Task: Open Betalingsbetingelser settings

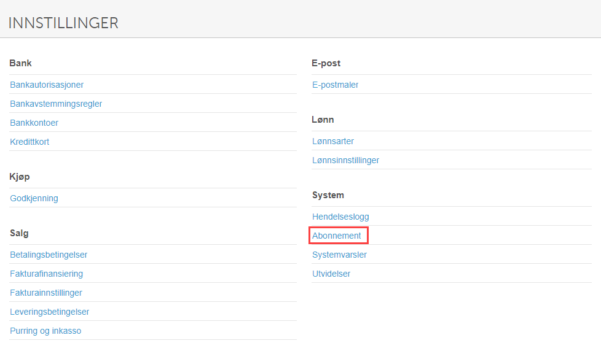Action: pyautogui.click(x=49, y=255)
